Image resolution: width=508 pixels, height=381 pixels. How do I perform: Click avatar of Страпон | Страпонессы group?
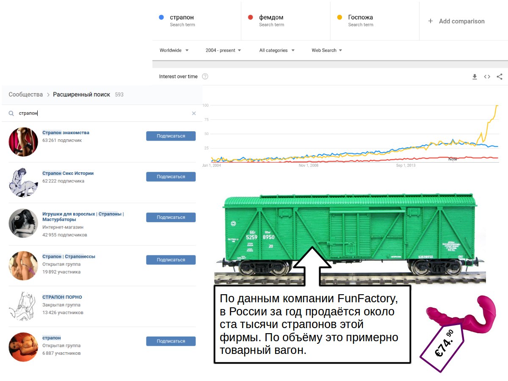(23, 266)
